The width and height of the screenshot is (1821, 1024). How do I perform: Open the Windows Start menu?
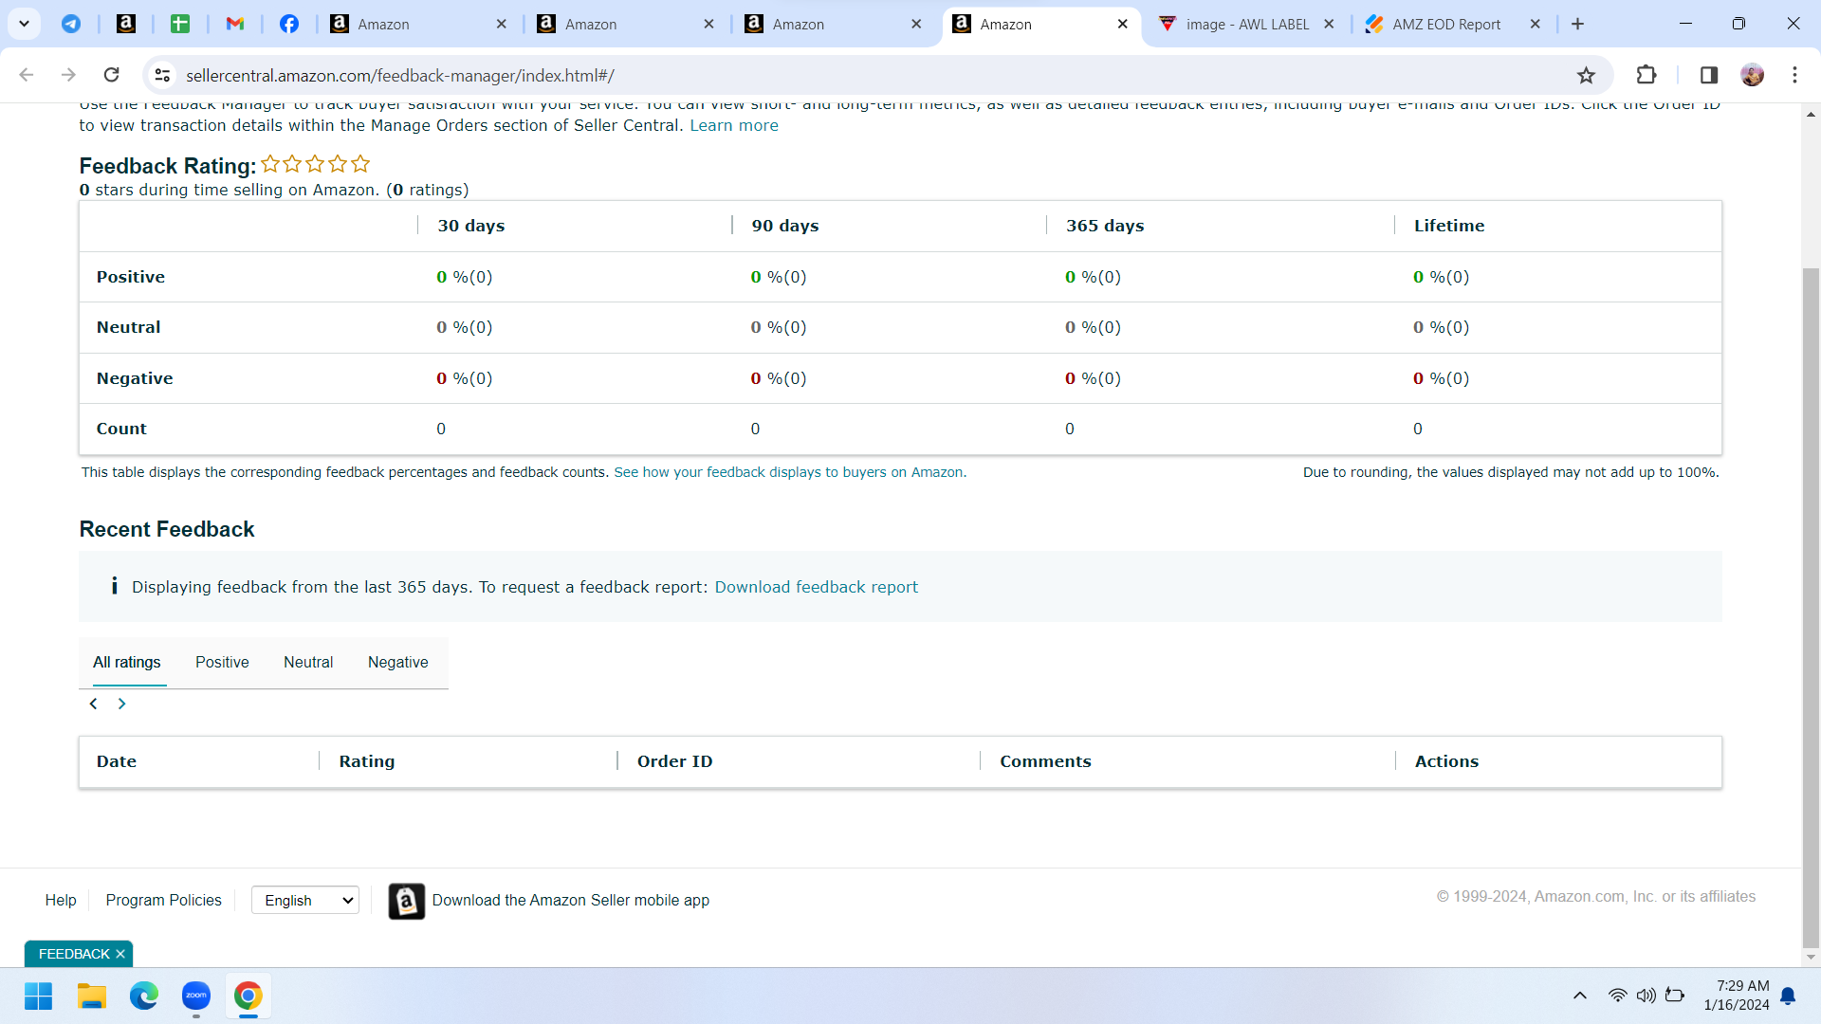tap(39, 996)
